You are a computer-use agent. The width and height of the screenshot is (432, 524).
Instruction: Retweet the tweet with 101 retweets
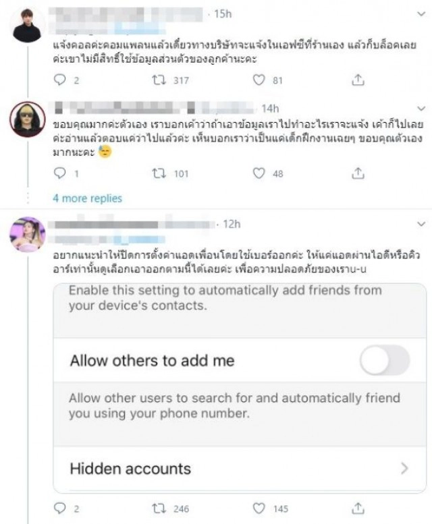[x=160, y=173]
